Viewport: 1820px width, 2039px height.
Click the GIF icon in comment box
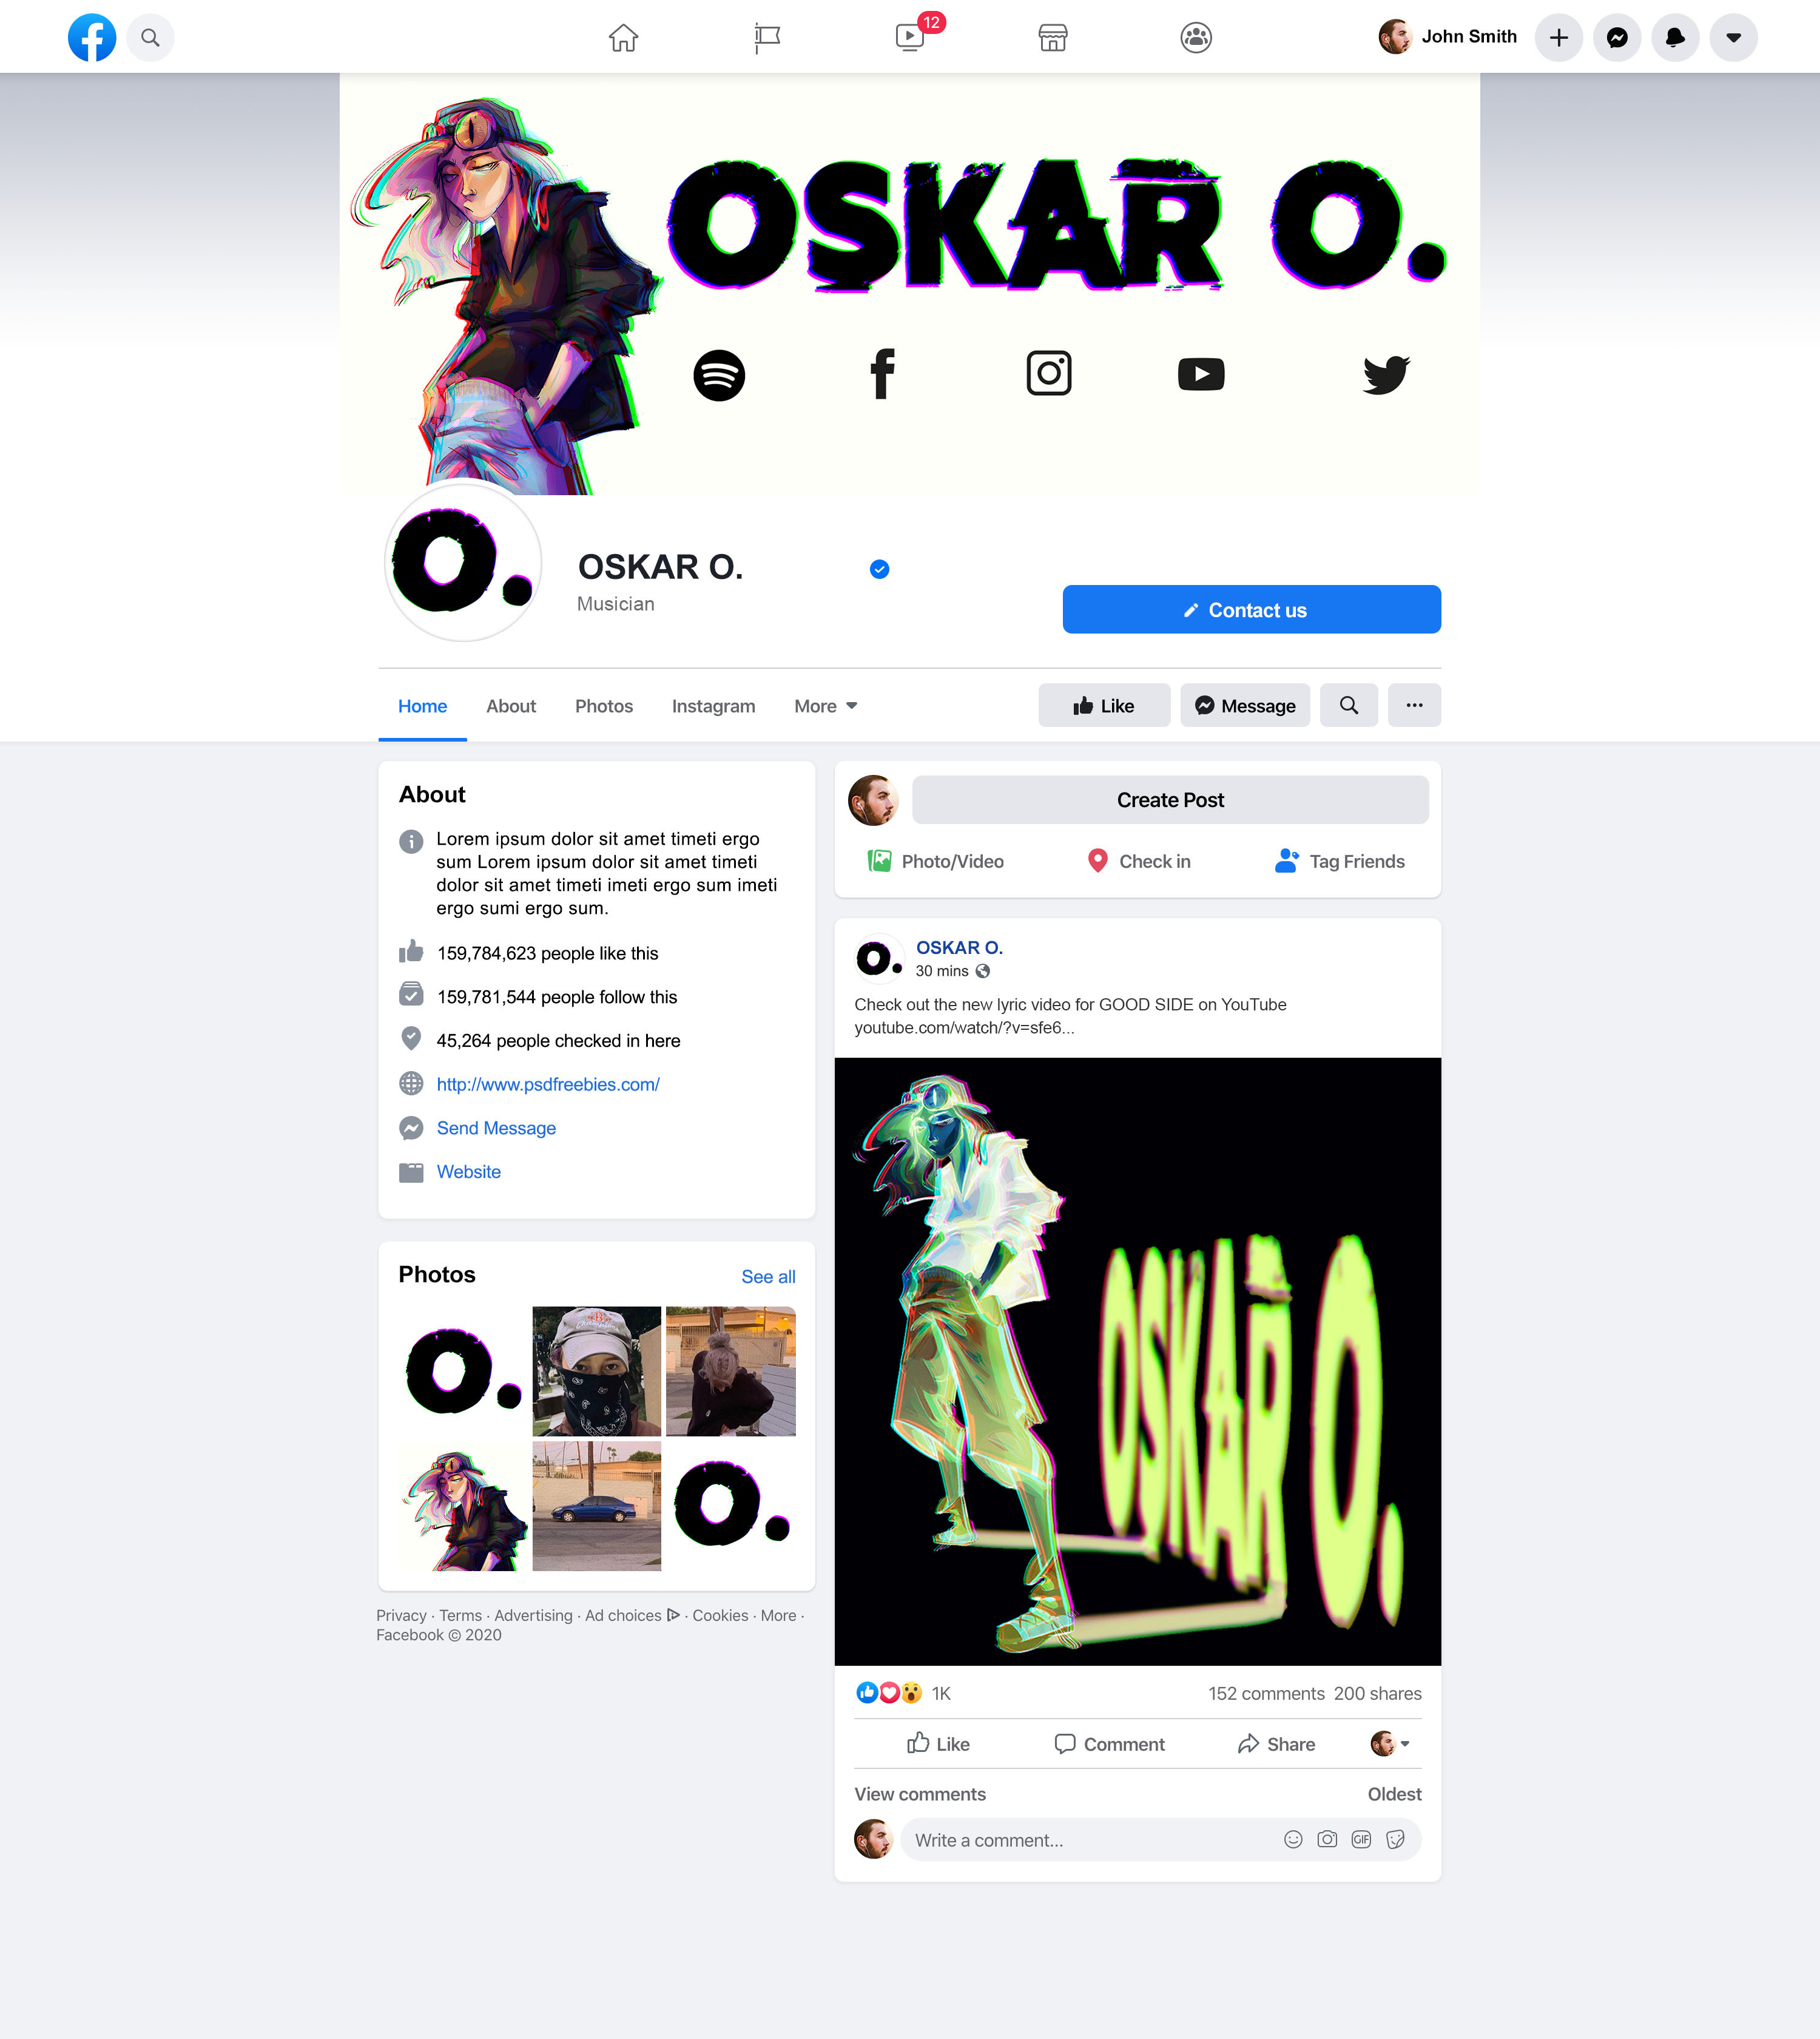1361,1839
